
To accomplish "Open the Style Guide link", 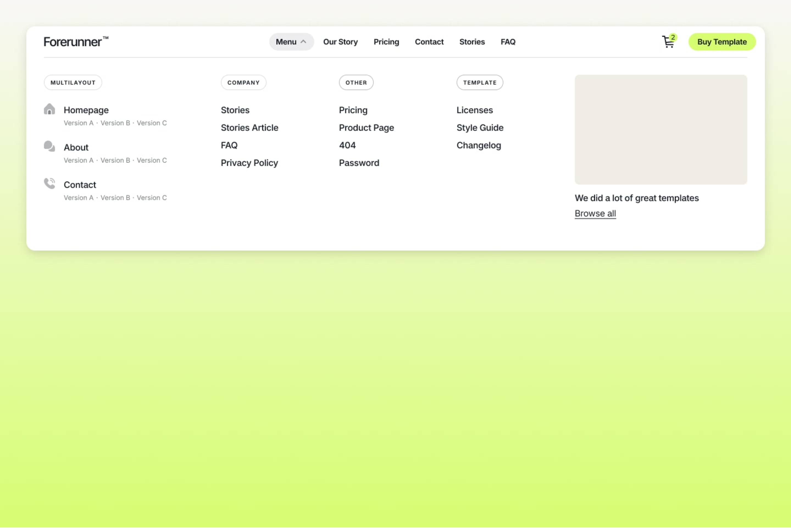I will pyautogui.click(x=480, y=128).
